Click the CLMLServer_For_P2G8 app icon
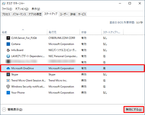 tap(8, 38)
